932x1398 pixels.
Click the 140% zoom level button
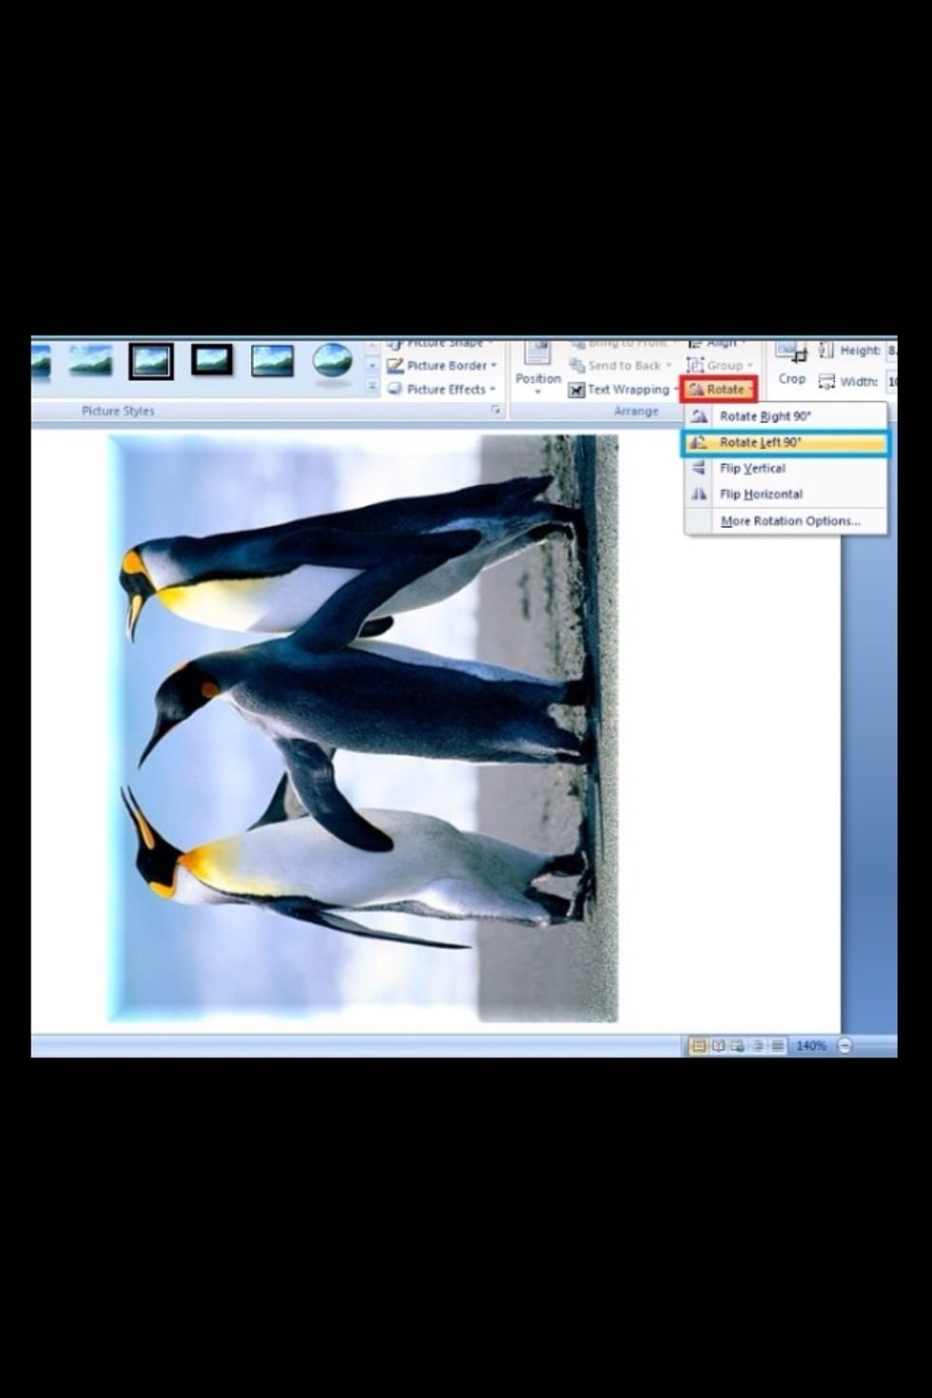[810, 1045]
